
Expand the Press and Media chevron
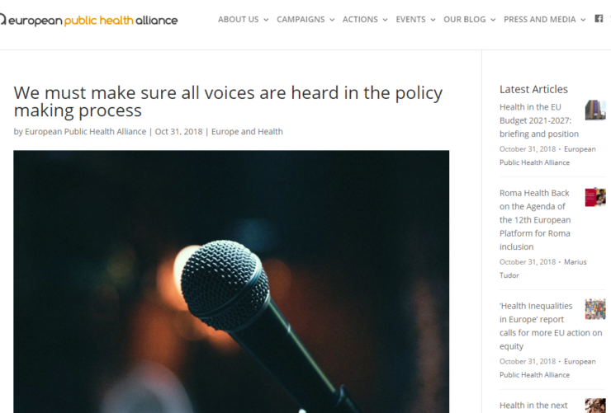583,20
